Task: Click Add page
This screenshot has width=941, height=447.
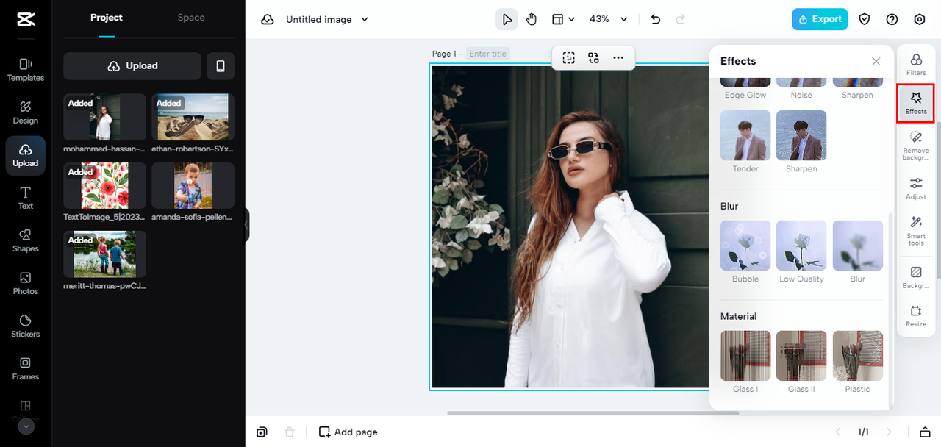Action: tap(348, 432)
